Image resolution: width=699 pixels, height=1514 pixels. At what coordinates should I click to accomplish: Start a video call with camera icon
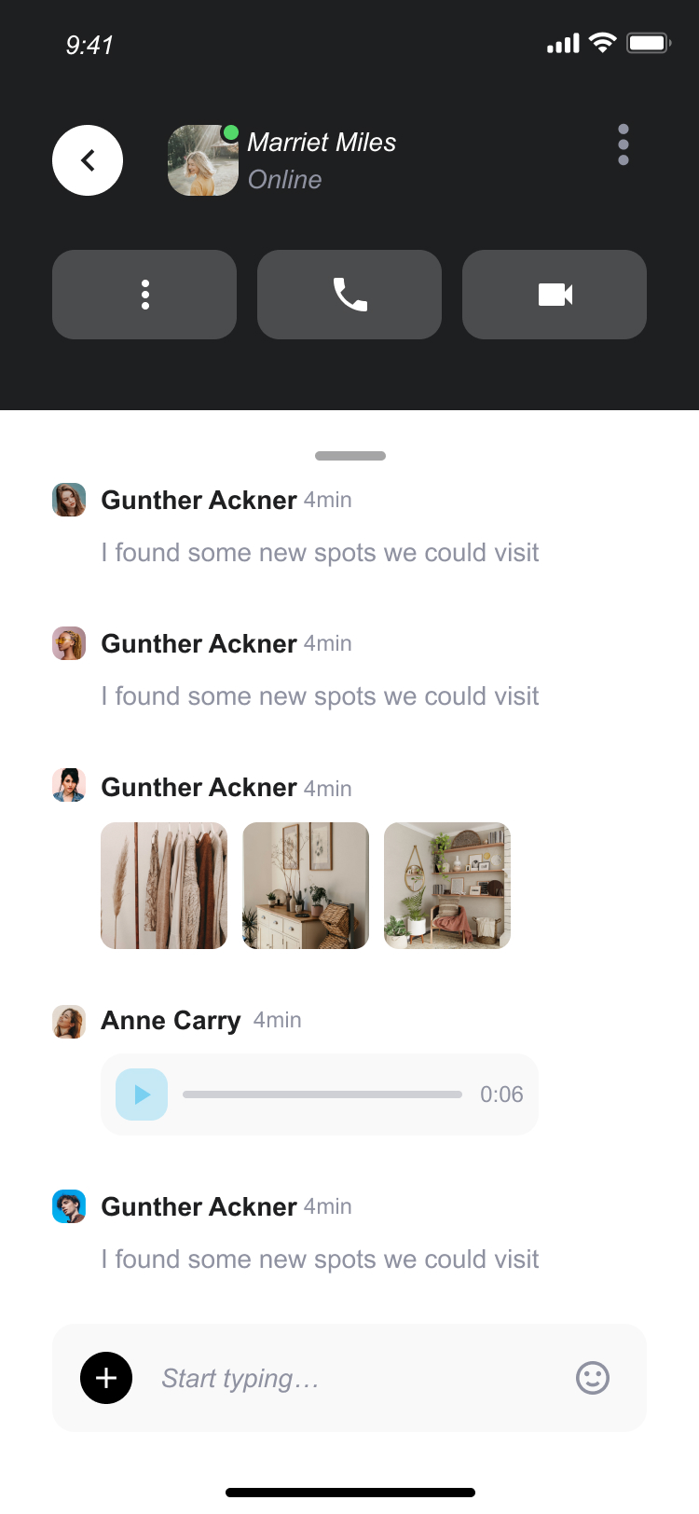pyautogui.click(x=555, y=295)
